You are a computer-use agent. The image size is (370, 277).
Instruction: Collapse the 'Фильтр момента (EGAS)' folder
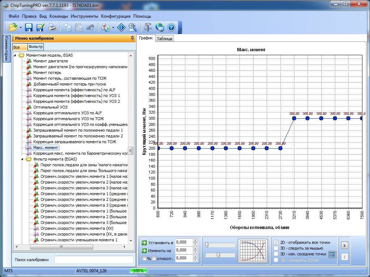23,159
